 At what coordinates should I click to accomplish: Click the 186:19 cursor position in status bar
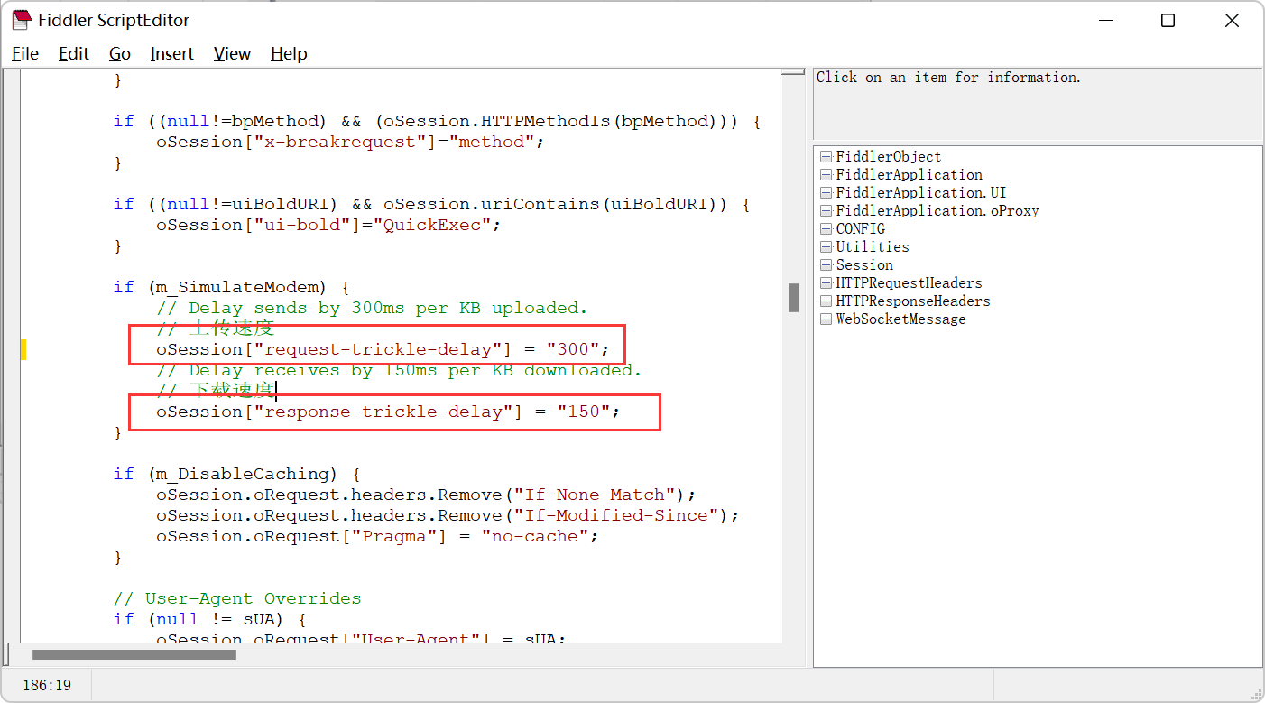pos(47,686)
